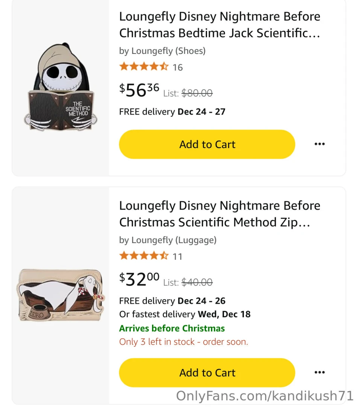Click 'by Loungefly (Shoes)' byline

pyautogui.click(x=162, y=51)
